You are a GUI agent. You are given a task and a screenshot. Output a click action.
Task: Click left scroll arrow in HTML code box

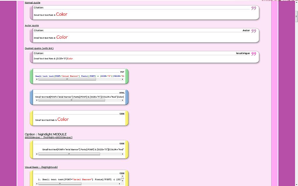37,100
